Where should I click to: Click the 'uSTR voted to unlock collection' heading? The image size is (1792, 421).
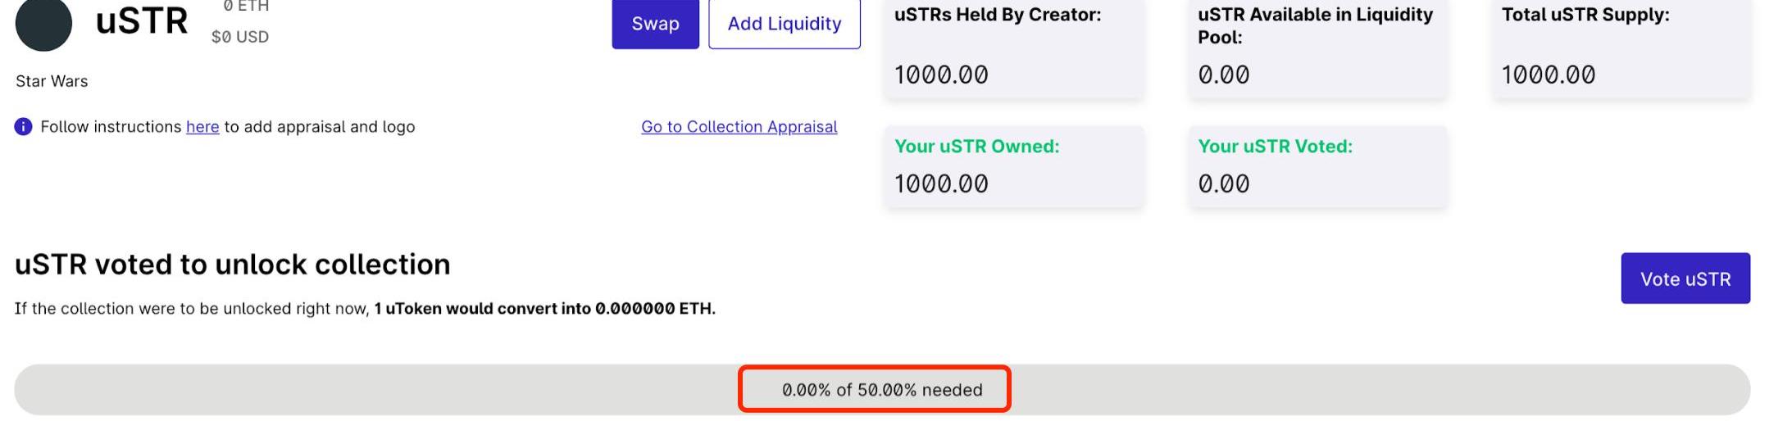233,265
